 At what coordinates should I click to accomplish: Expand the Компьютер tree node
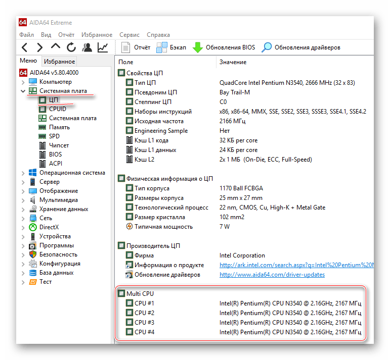[x=23, y=82]
